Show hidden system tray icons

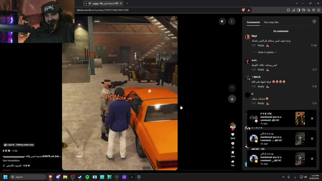pyautogui.click(x=283, y=177)
